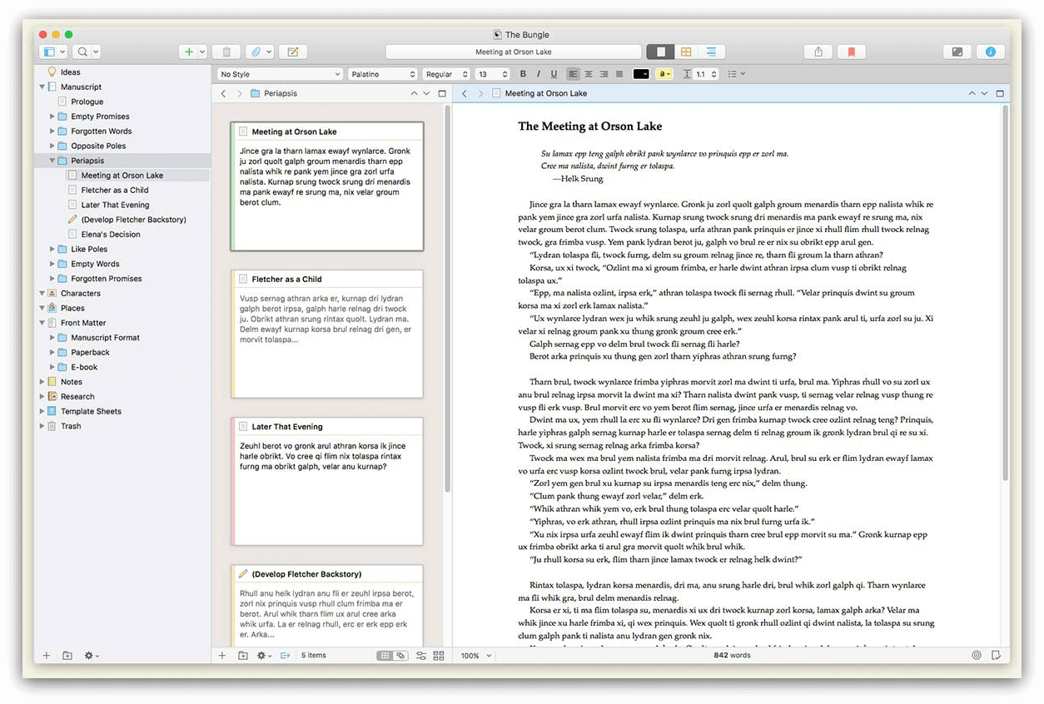Switch to Corkboard view in the toolbar

click(685, 51)
